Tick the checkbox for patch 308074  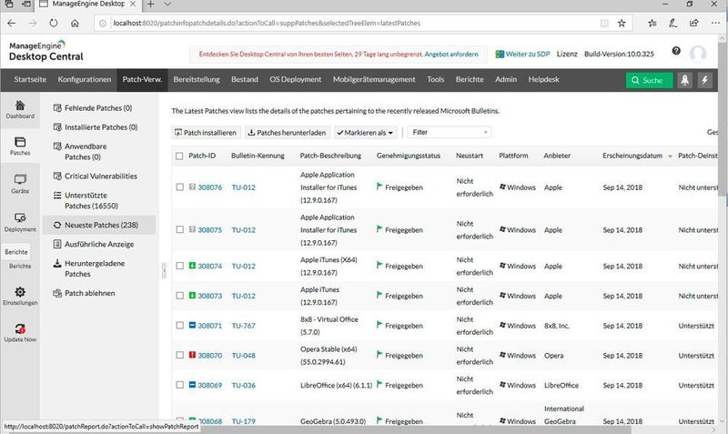tap(179, 266)
